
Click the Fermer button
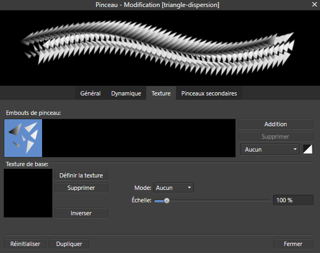click(x=293, y=244)
